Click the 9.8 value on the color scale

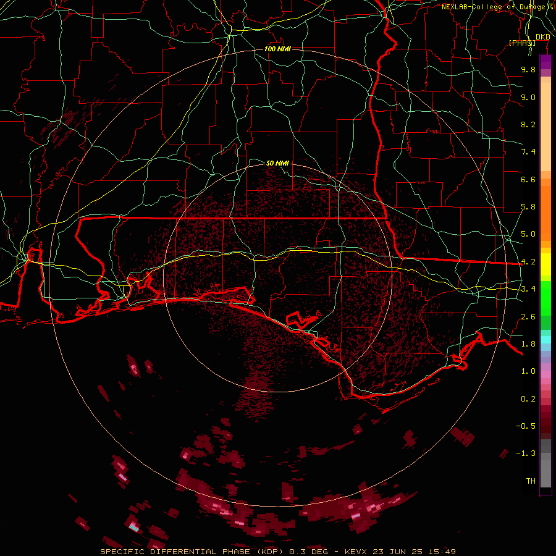(528, 69)
